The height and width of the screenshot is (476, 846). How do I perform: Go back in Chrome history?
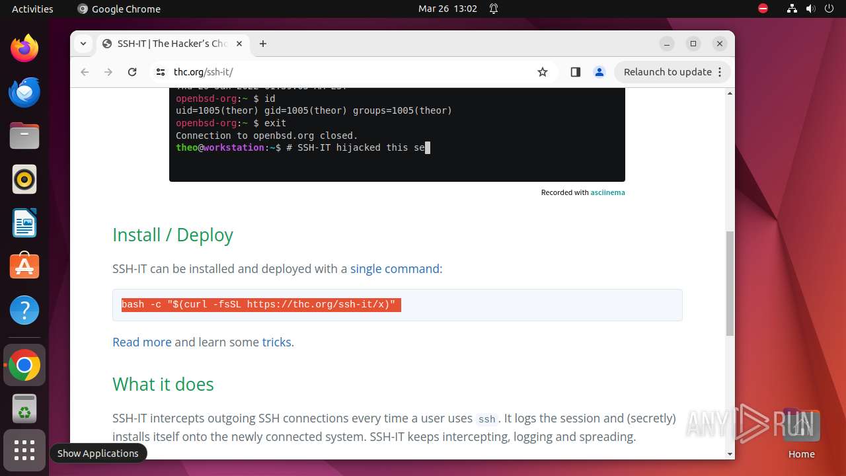click(85, 72)
